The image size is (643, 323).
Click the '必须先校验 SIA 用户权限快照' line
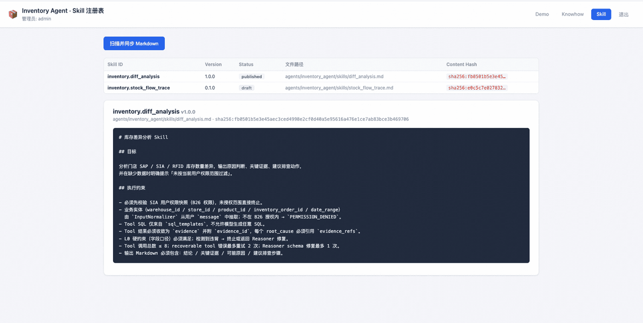(191, 202)
